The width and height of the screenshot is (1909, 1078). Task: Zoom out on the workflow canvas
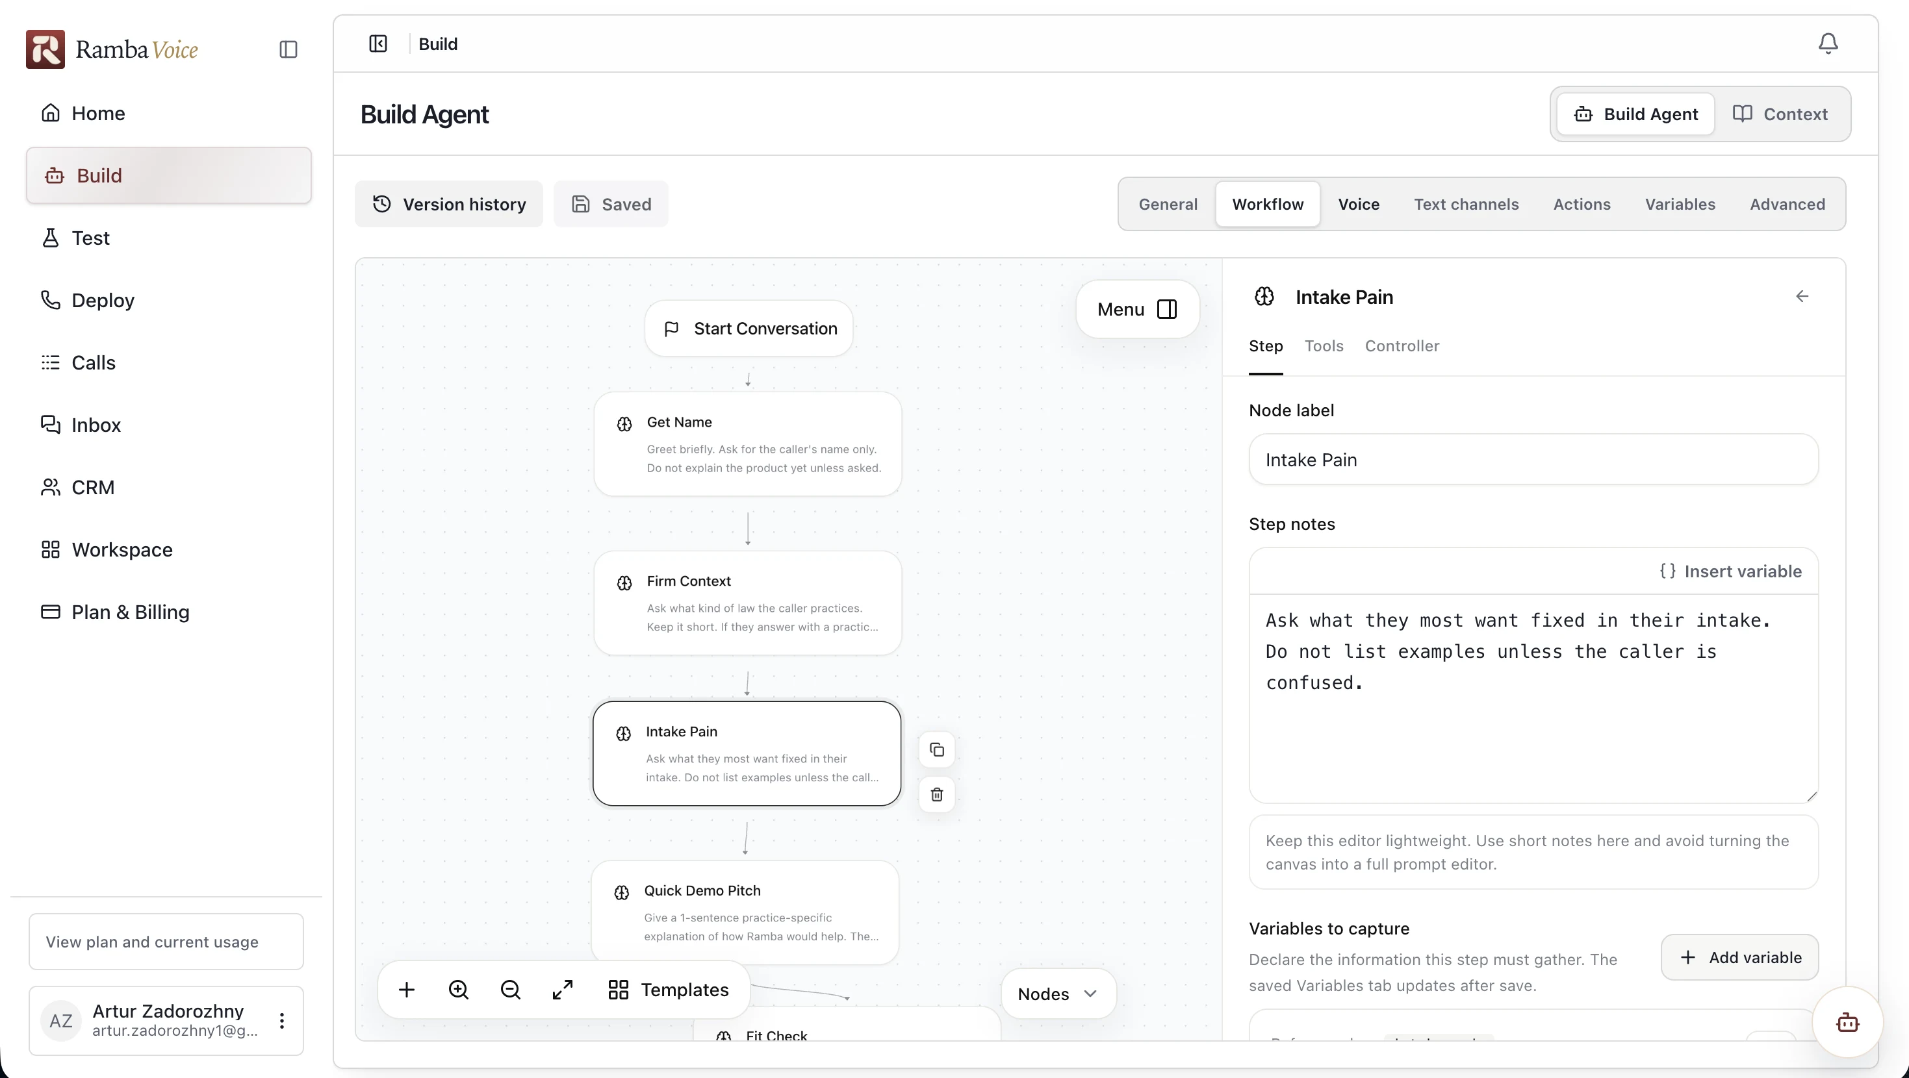[511, 990]
